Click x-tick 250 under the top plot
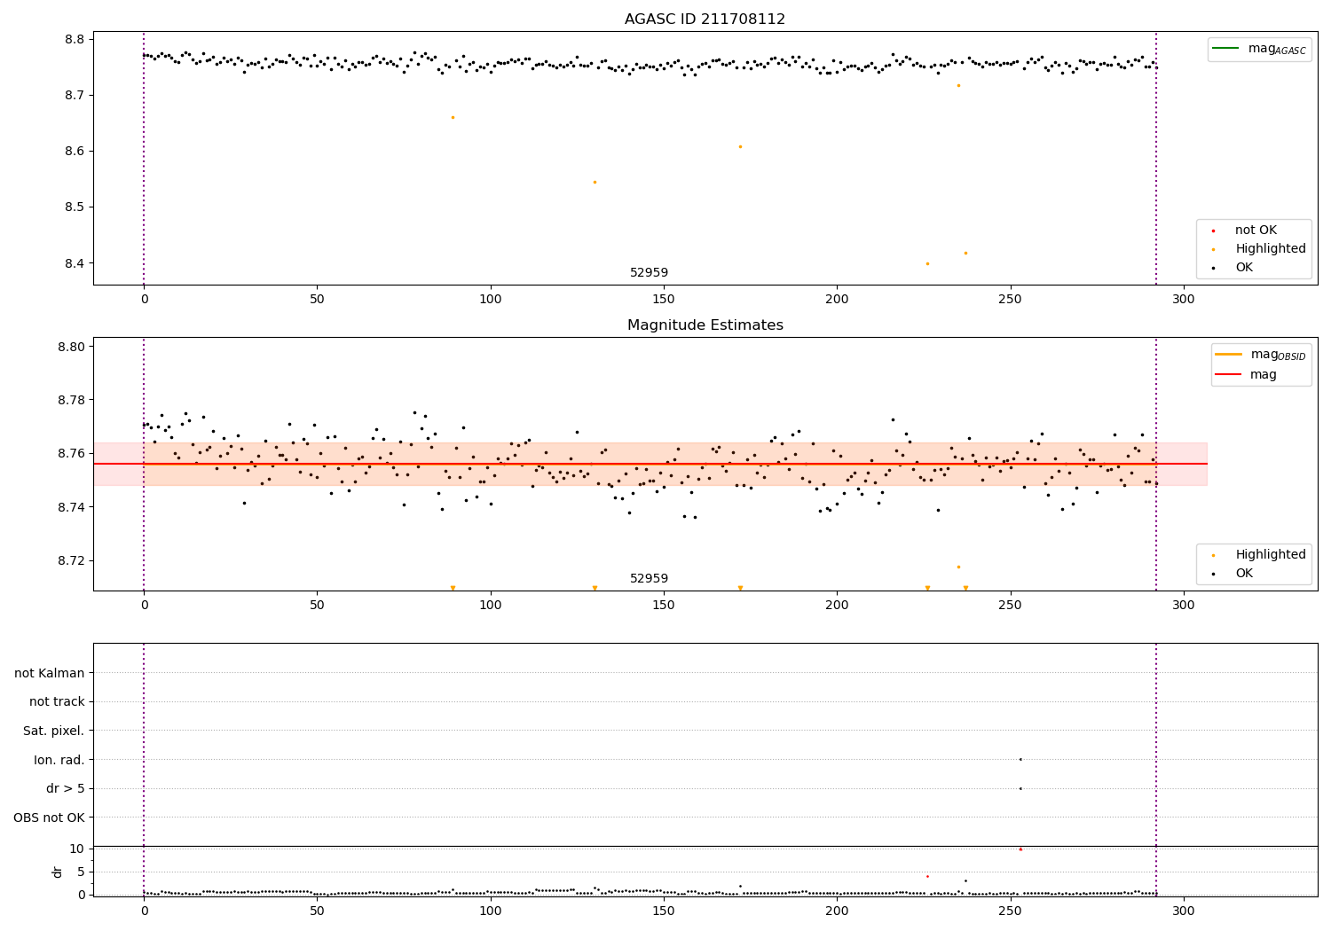 pyautogui.click(x=1011, y=300)
